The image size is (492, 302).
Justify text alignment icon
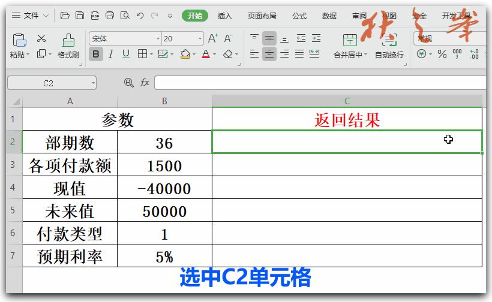(x=299, y=54)
